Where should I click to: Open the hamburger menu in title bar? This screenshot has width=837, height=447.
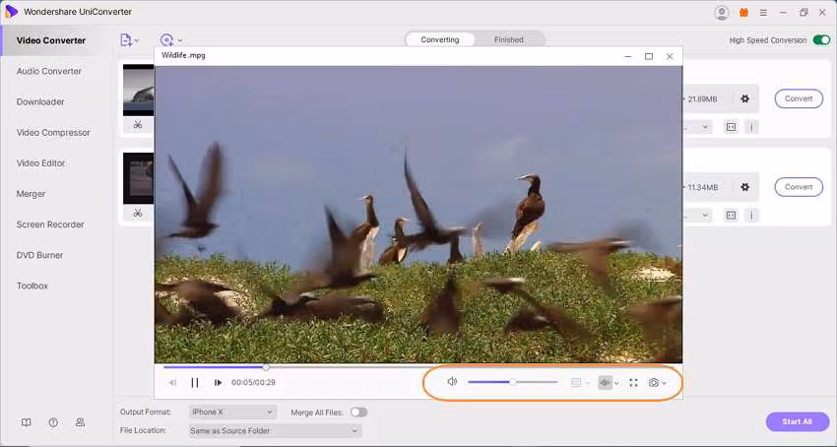[763, 13]
